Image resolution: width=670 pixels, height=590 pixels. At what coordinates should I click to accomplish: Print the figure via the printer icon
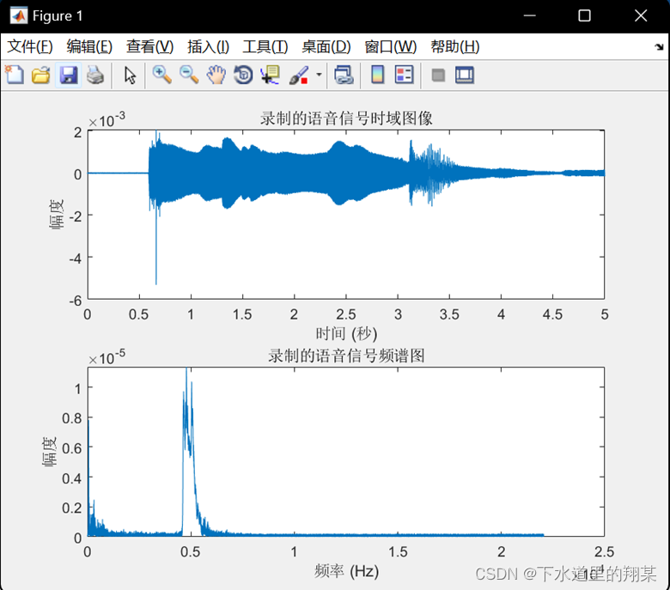tap(95, 76)
